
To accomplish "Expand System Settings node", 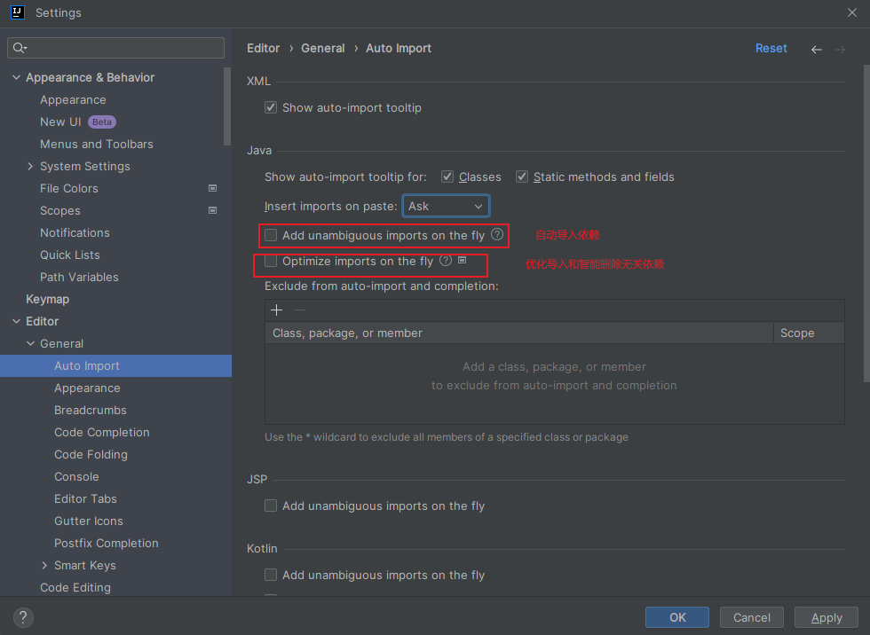I will point(30,166).
